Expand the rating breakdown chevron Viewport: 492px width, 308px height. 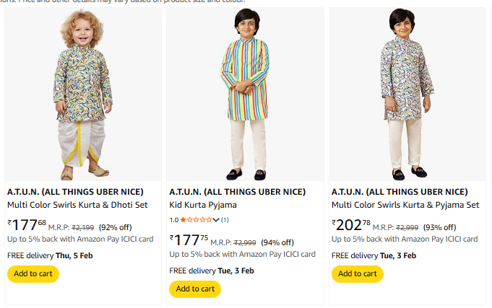click(x=216, y=219)
